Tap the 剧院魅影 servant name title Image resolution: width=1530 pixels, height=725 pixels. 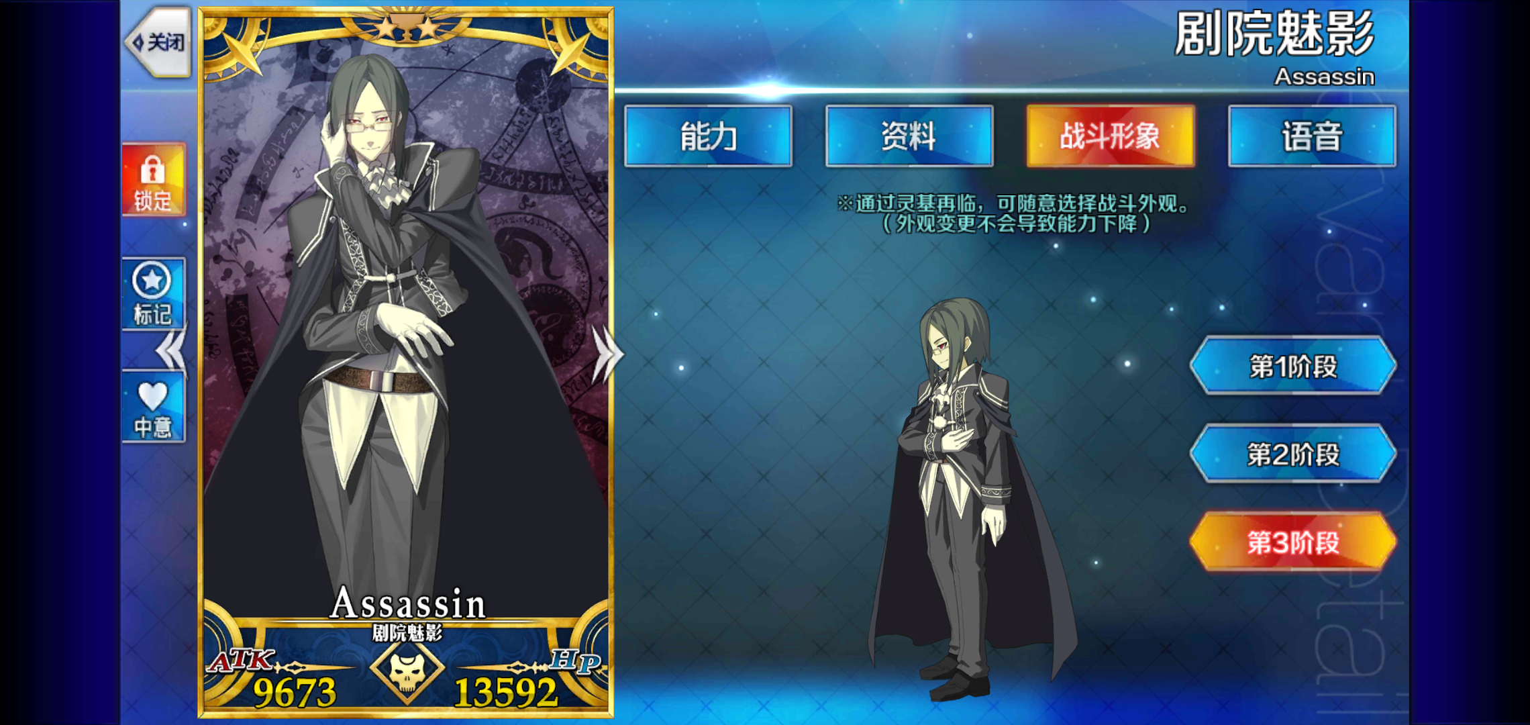pyautogui.click(x=1274, y=34)
